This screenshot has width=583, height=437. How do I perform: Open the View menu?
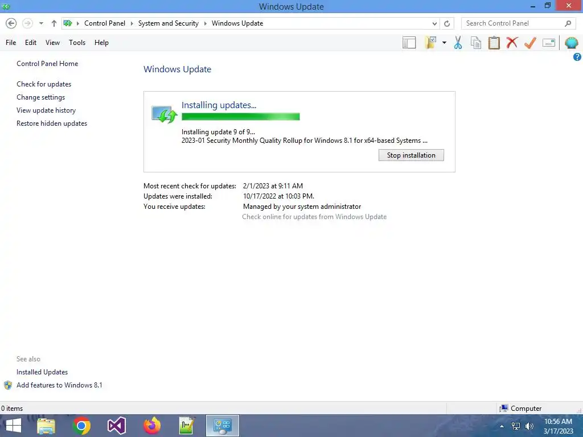(52, 43)
